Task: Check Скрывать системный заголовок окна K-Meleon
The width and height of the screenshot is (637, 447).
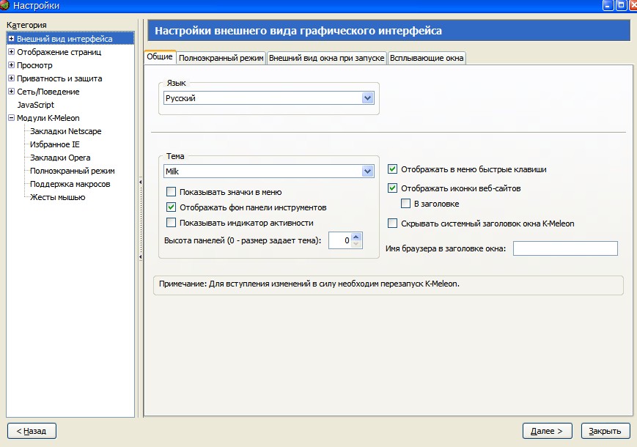Action: (x=393, y=223)
